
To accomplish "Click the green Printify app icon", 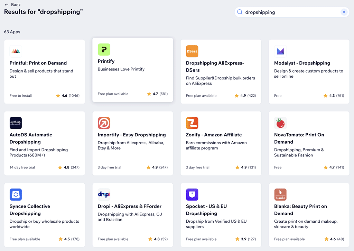I will coord(104,49).
